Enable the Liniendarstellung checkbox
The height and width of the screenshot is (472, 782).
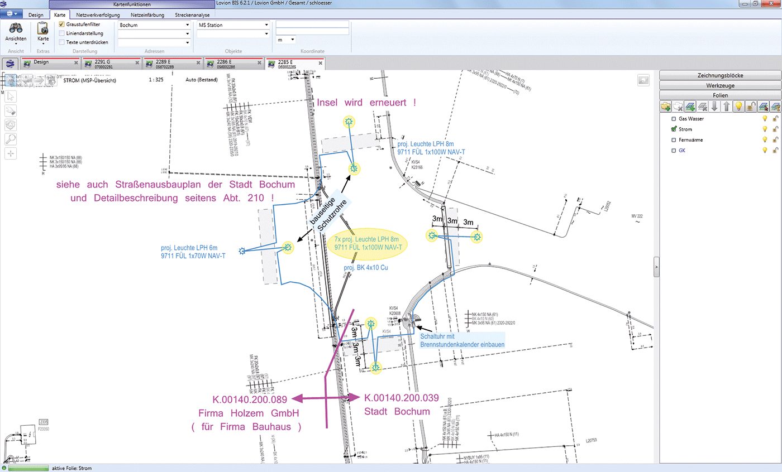pos(61,33)
